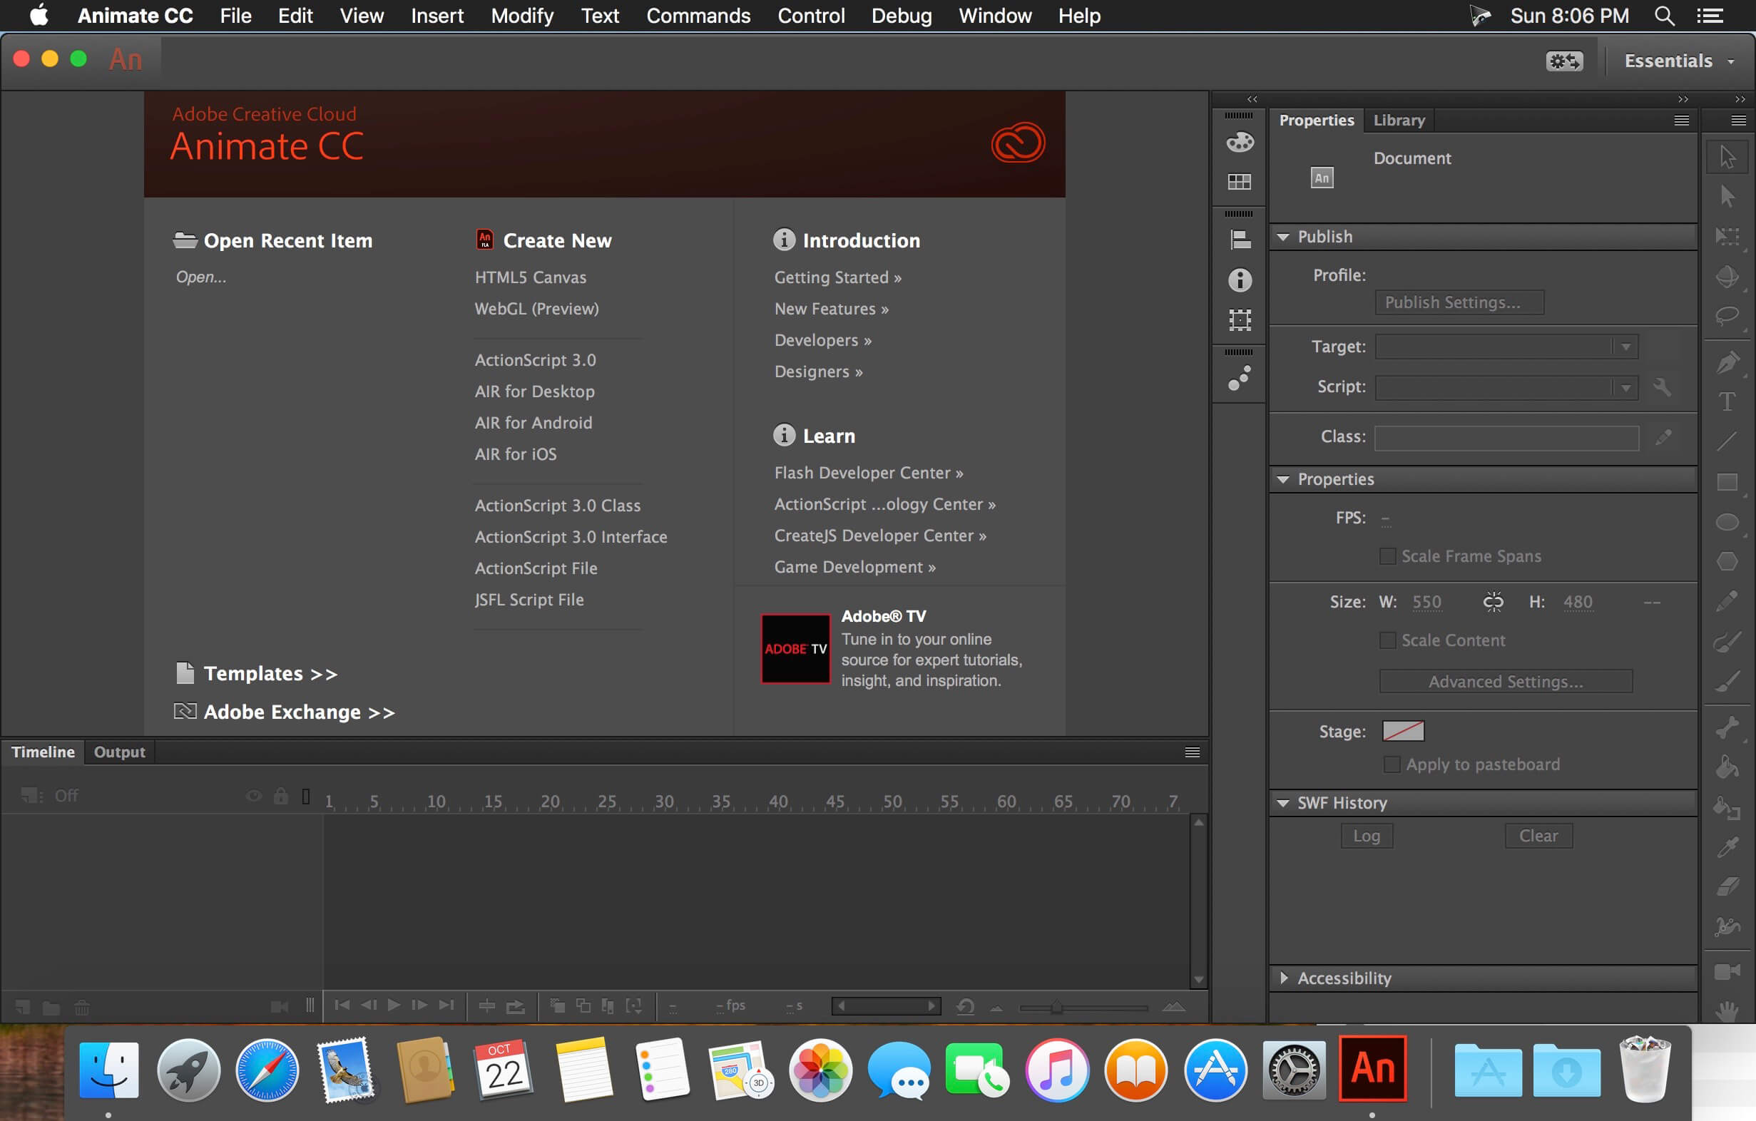Viewport: 1756px width, 1121px height.
Task: Switch to the Library tab
Action: pos(1399,121)
